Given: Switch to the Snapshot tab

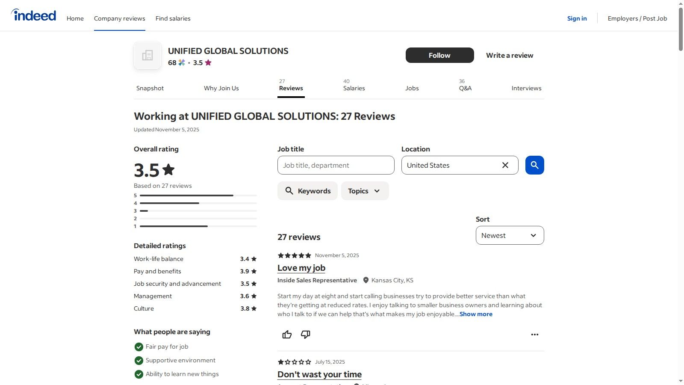Looking at the screenshot, I should [150, 88].
